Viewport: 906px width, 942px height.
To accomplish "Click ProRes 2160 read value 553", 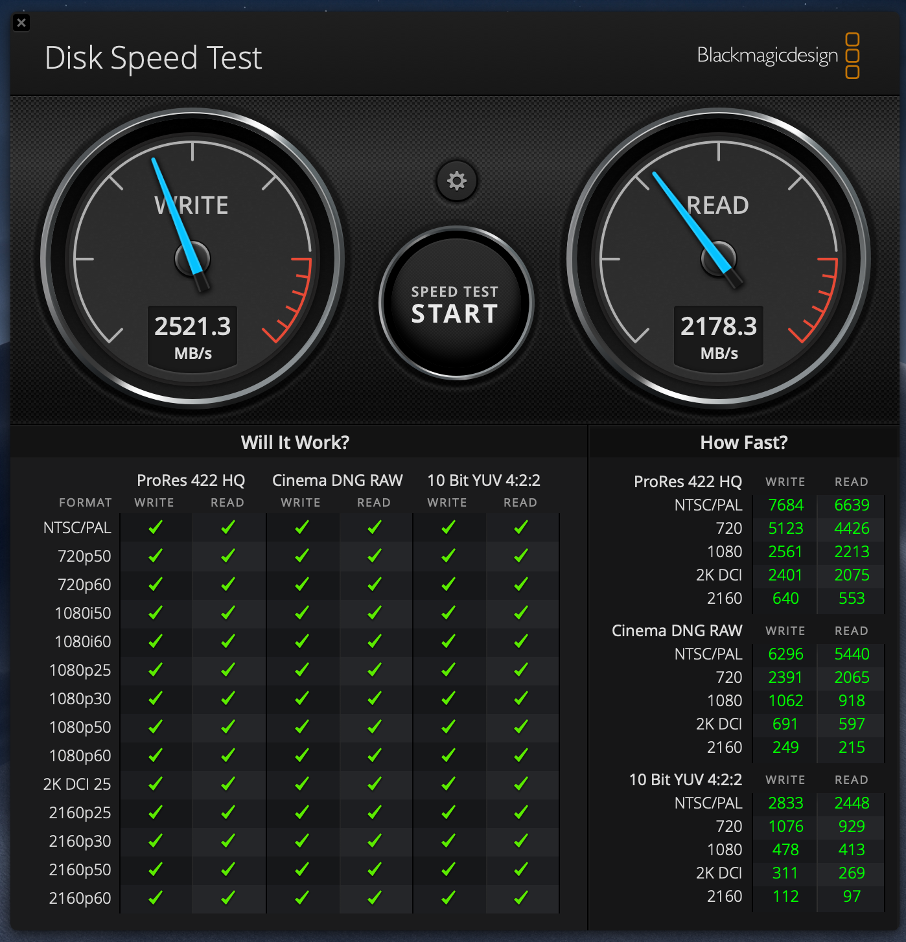I will click(852, 599).
